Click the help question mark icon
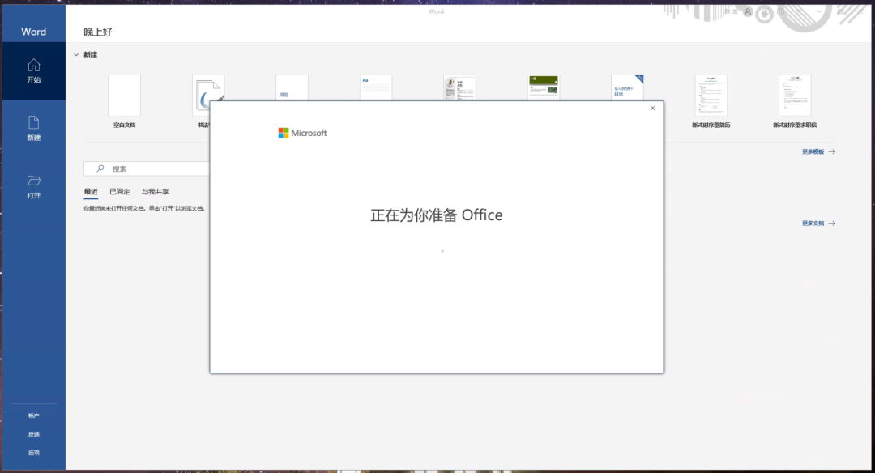This screenshot has width=875, height=473. click(799, 11)
